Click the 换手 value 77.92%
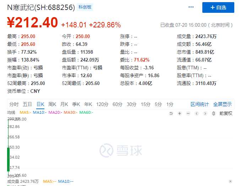The height and width of the screenshot is (186, 246). point(29,52)
